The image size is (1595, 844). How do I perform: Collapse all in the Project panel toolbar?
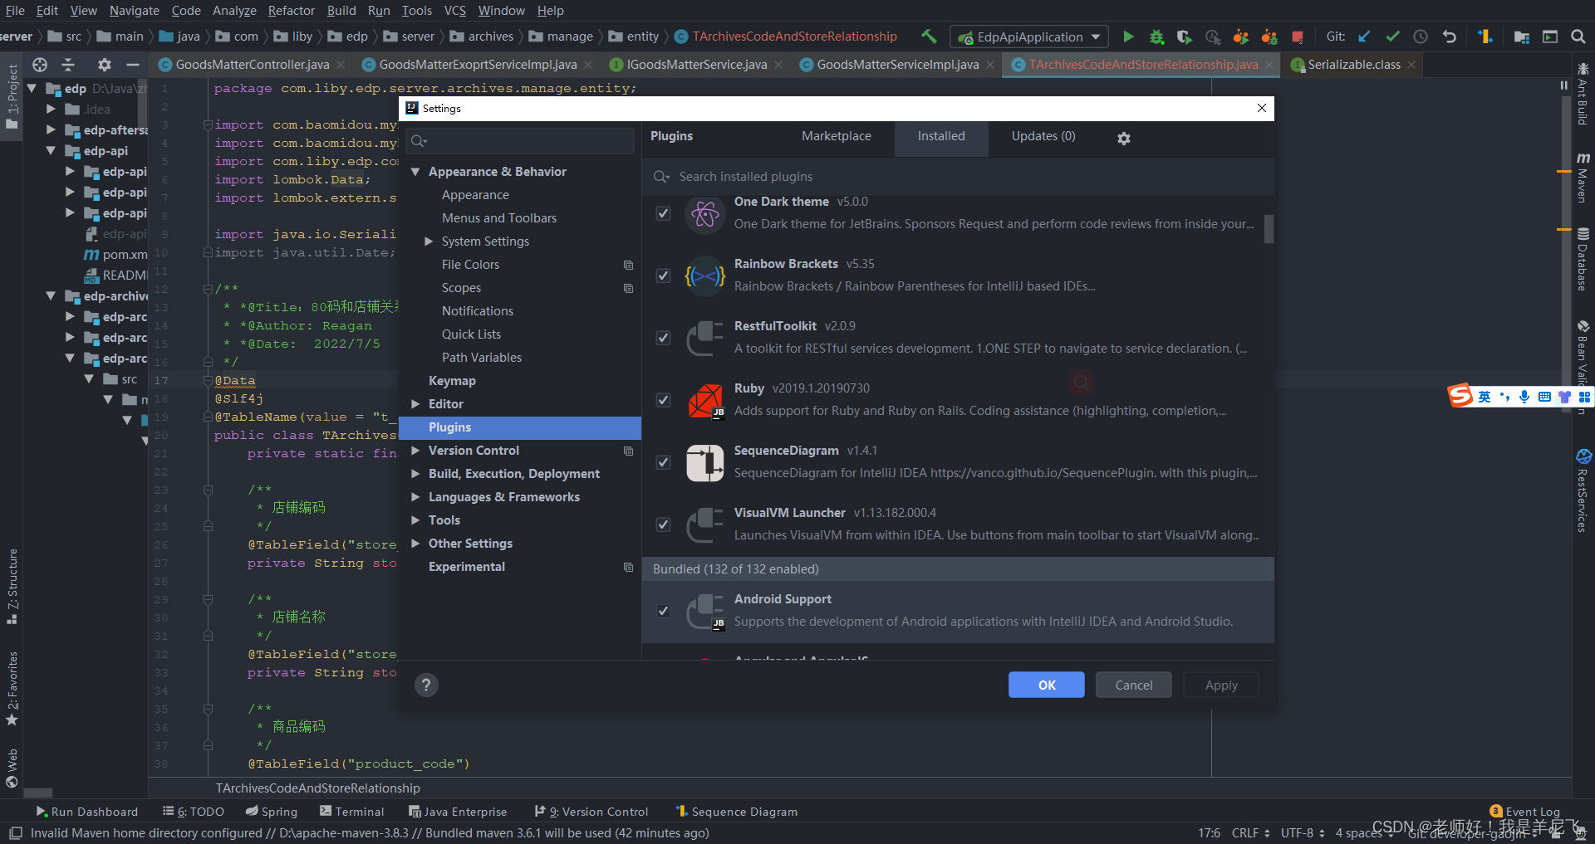[x=69, y=64]
